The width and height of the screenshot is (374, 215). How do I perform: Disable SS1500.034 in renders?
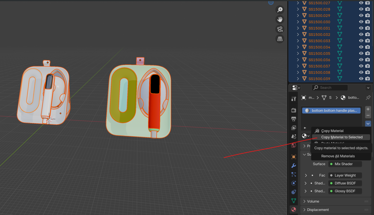[368, 47]
